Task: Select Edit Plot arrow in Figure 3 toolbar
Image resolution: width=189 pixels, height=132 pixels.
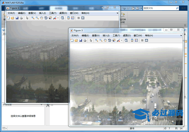Action: coord(91,40)
